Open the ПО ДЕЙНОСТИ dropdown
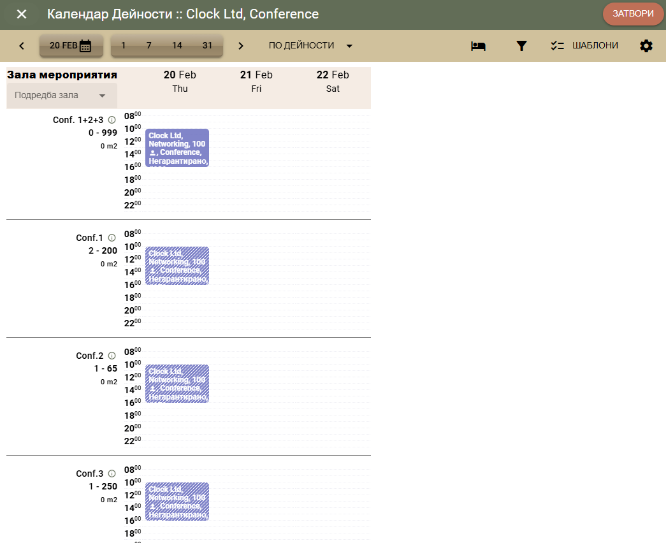The height and width of the screenshot is (543, 666). (x=310, y=45)
